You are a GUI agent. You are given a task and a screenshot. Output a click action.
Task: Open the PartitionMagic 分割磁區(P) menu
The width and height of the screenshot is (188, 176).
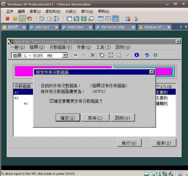61,47
